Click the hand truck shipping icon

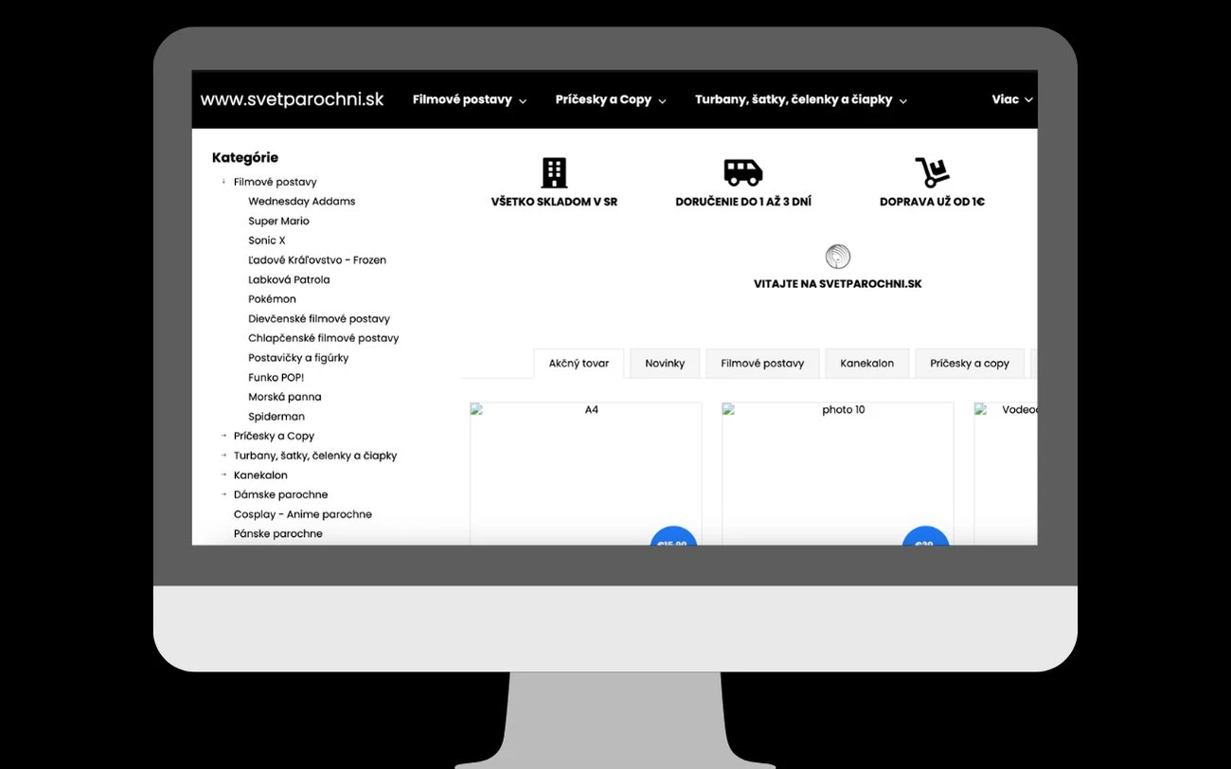(932, 172)
